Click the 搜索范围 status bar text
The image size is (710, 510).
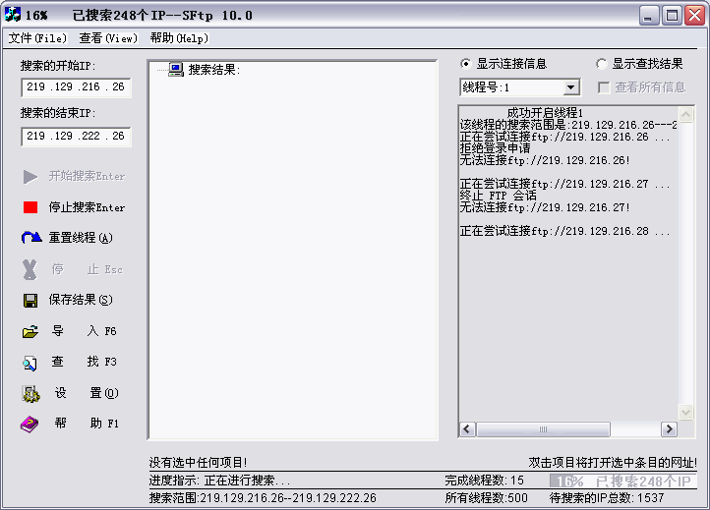pos(263,498)
